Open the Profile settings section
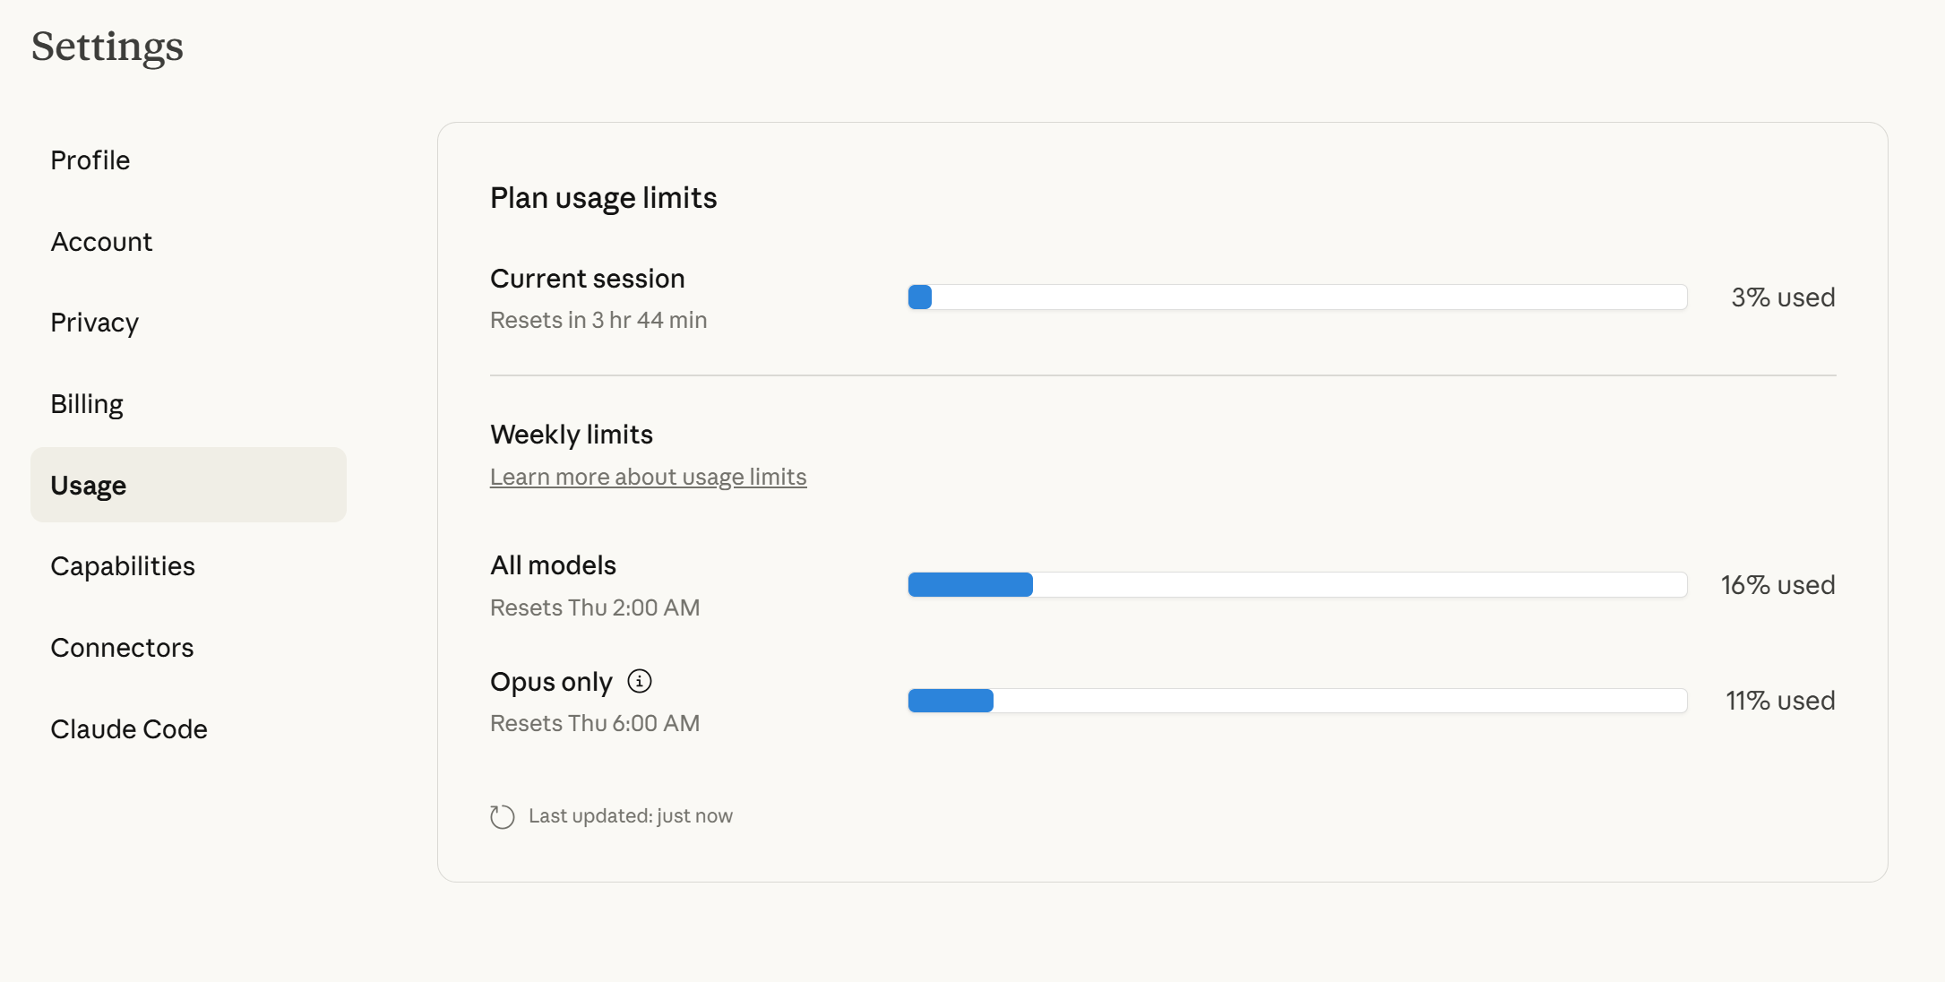 coord(90,160)
